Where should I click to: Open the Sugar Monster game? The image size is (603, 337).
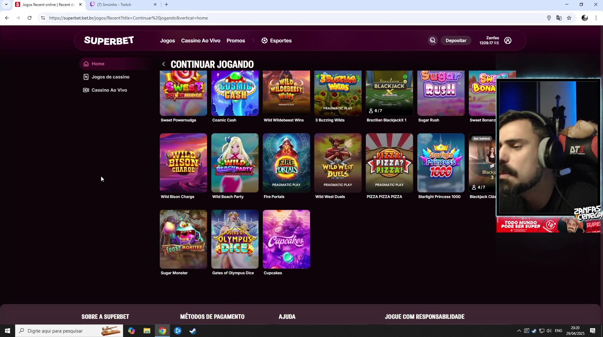click(183, 239)
